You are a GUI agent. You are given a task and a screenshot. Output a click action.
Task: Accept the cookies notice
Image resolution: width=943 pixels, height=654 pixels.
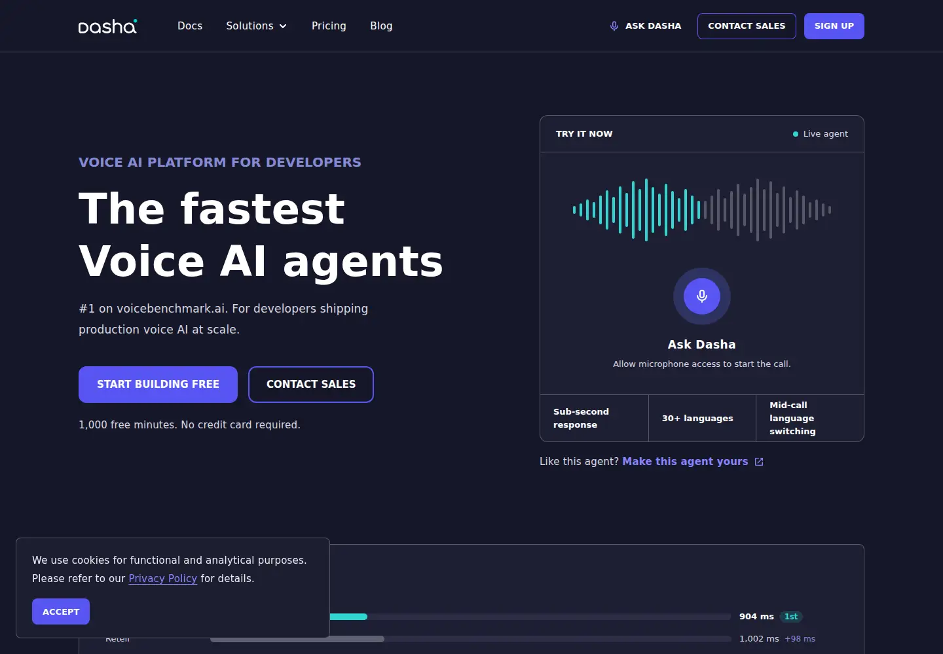click(61, 611)
